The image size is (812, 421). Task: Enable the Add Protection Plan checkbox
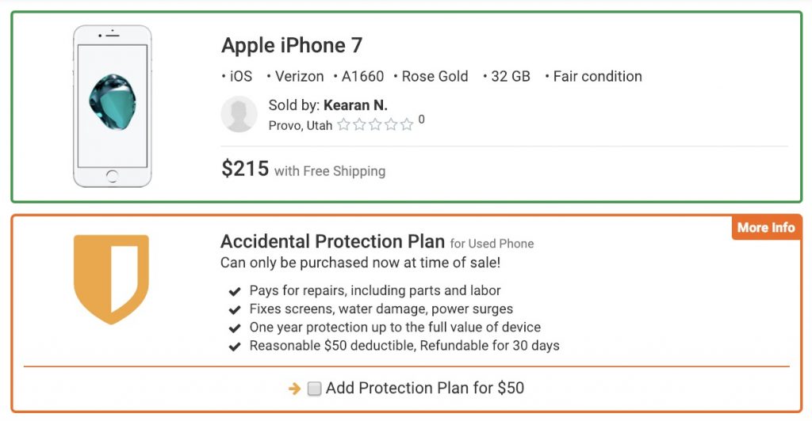314,389
